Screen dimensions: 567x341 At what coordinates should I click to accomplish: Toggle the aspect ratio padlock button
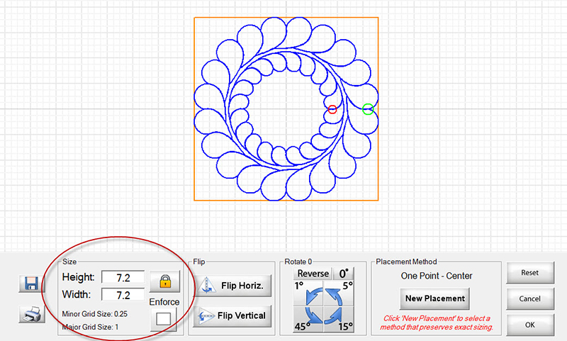pos(164,281)
